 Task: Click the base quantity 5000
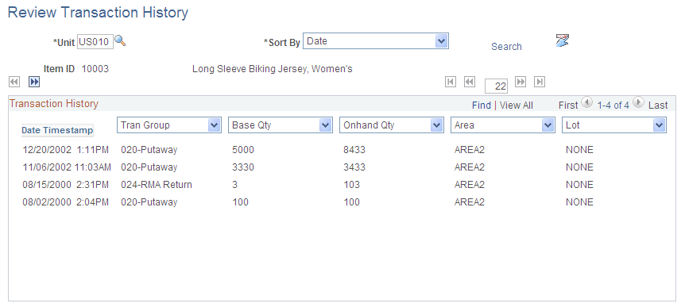[243, 150]
